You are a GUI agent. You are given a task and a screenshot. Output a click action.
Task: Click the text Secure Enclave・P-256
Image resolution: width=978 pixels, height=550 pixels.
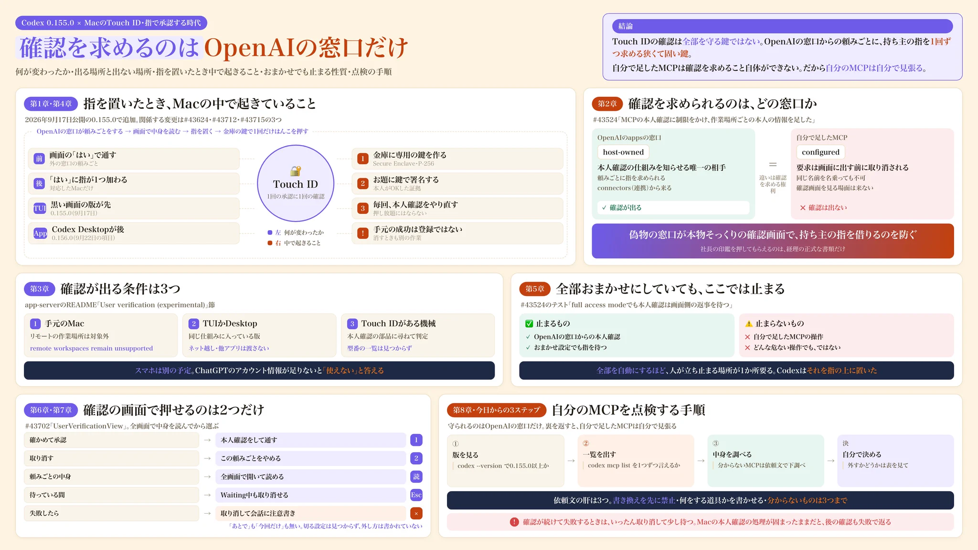point(404,164)
